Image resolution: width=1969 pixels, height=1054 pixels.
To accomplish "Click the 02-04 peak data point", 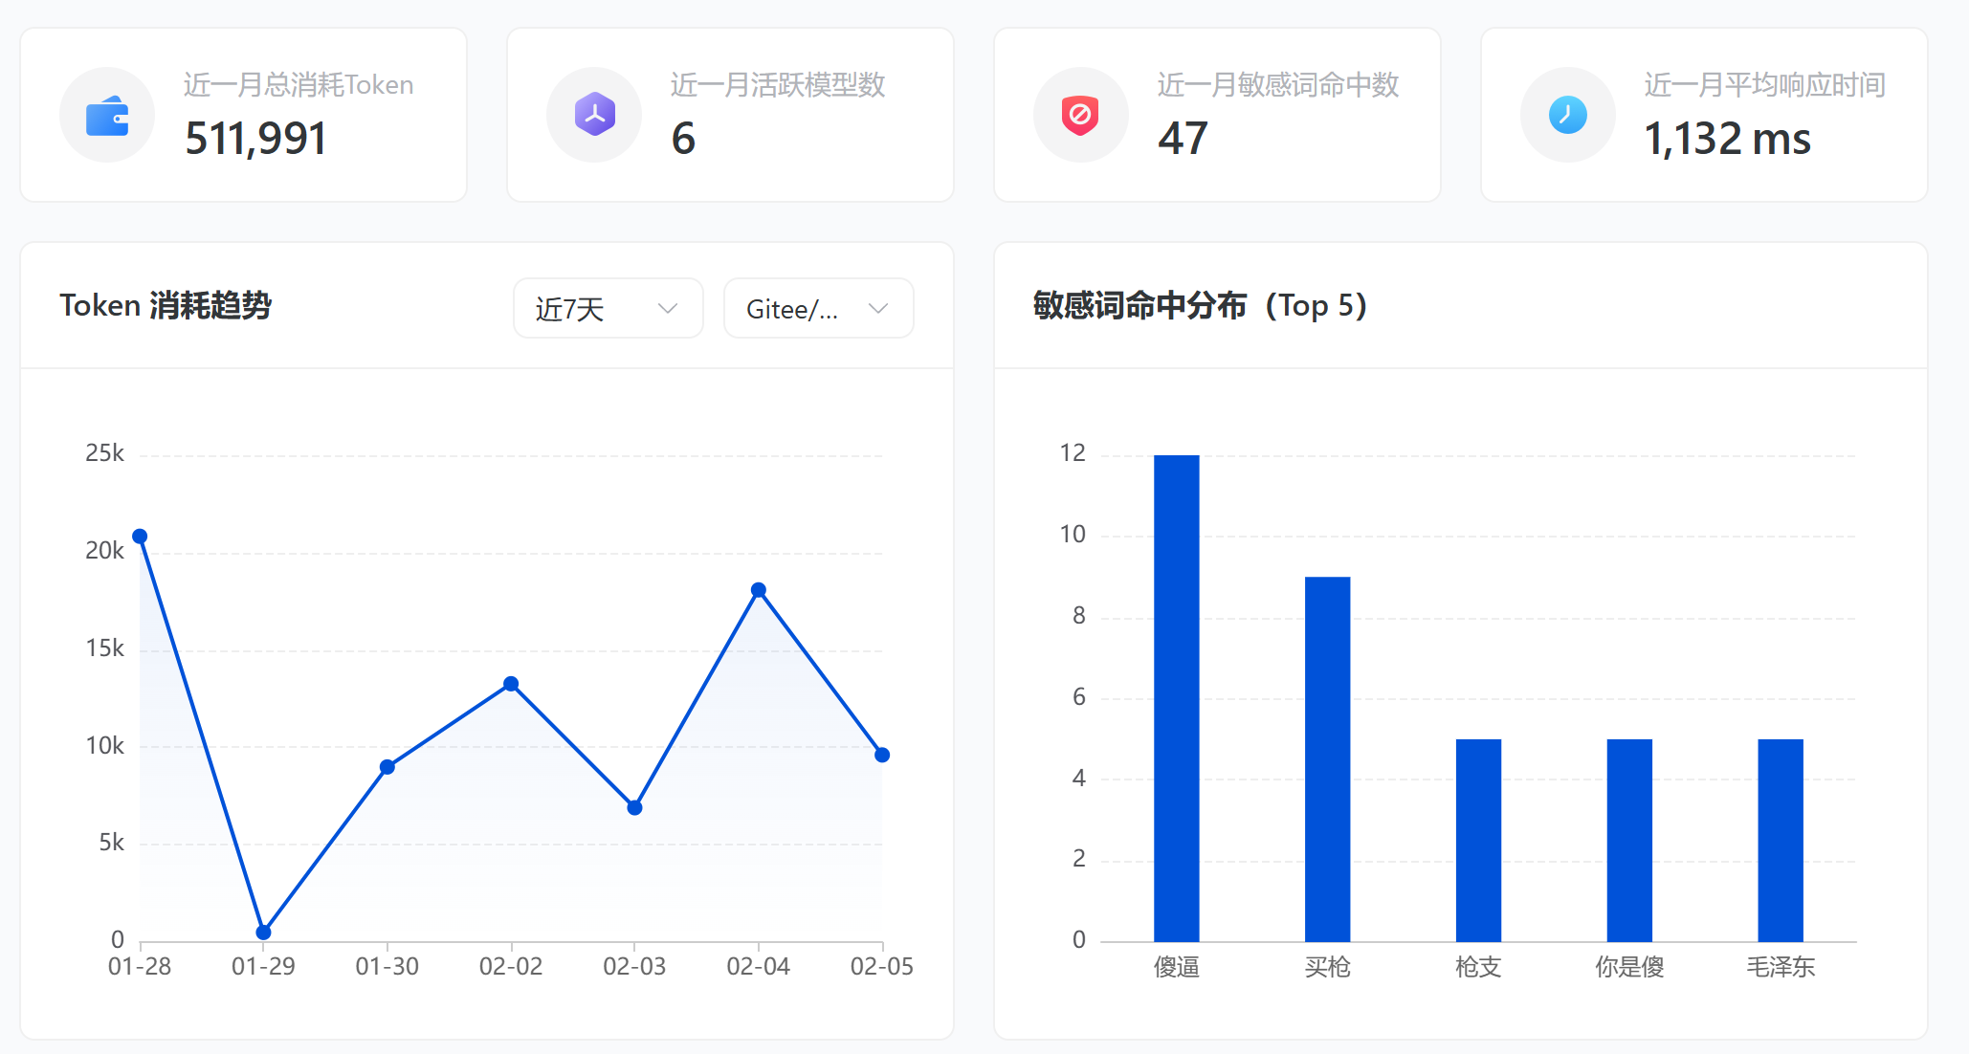I will (758, 590).
